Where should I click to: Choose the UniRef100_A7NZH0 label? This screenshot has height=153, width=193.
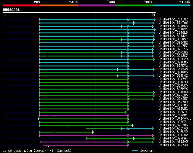click(x=173, y=96)
